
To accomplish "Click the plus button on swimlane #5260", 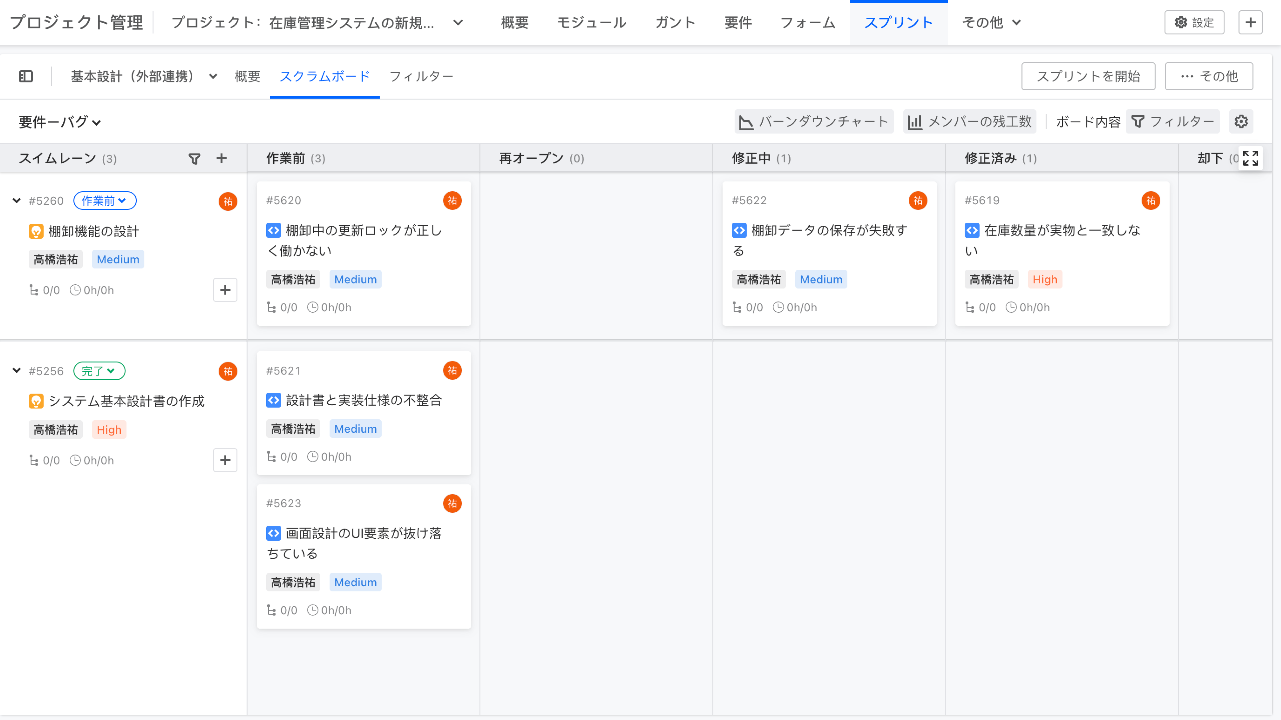I will coord(225,290).
